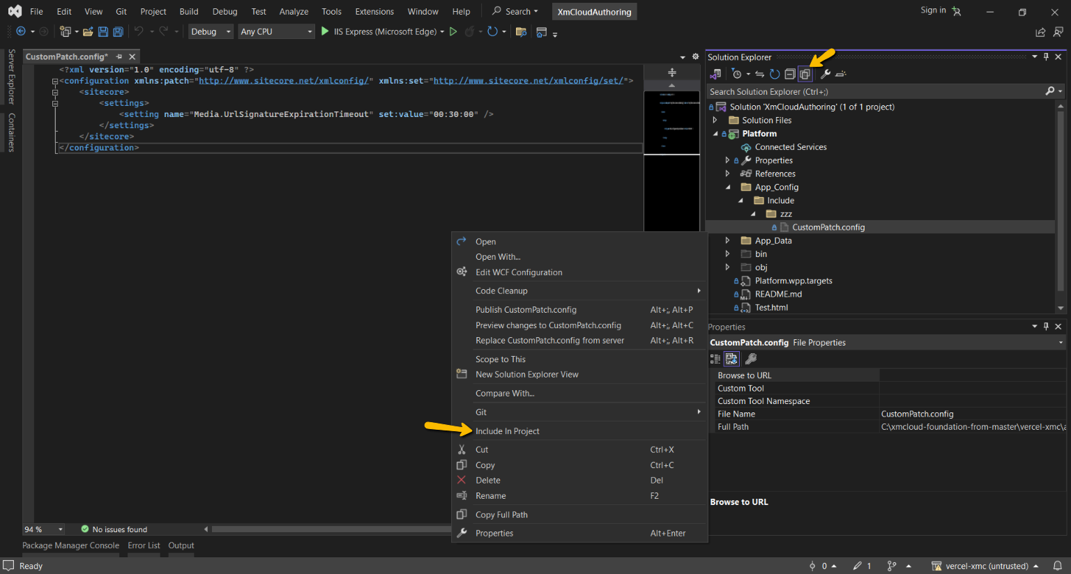The image size is (1071, 574).
Task: Pin the CustomPatch.config editor tab
Action: [x=119, y=56]
